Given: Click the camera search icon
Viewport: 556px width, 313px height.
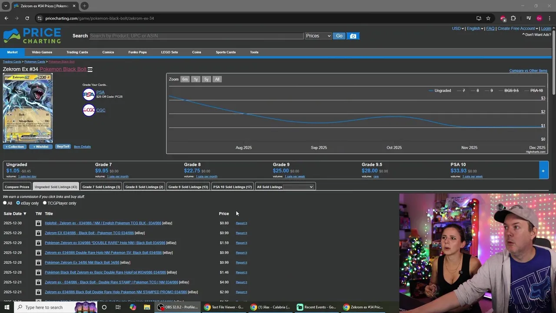Looking at the screenshot, I should [353, 36].
